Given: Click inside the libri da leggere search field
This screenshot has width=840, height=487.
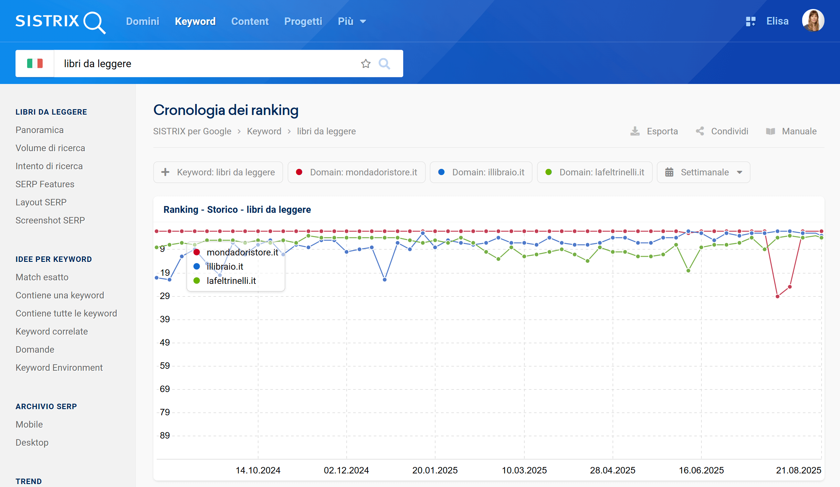Looking at the screenshot, I should 200,63.
